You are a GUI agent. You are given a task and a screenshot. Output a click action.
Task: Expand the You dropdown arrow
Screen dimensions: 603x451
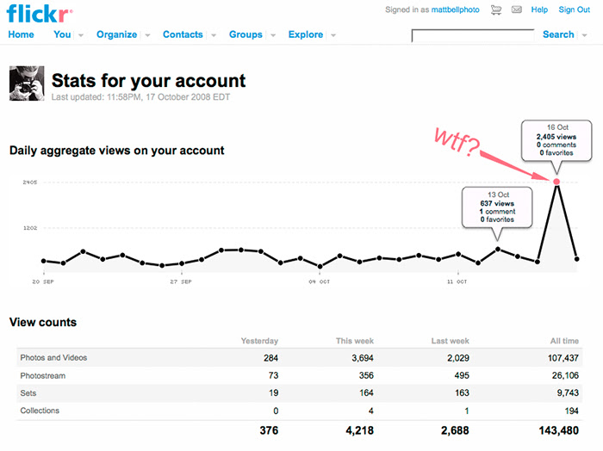[81, 35]
